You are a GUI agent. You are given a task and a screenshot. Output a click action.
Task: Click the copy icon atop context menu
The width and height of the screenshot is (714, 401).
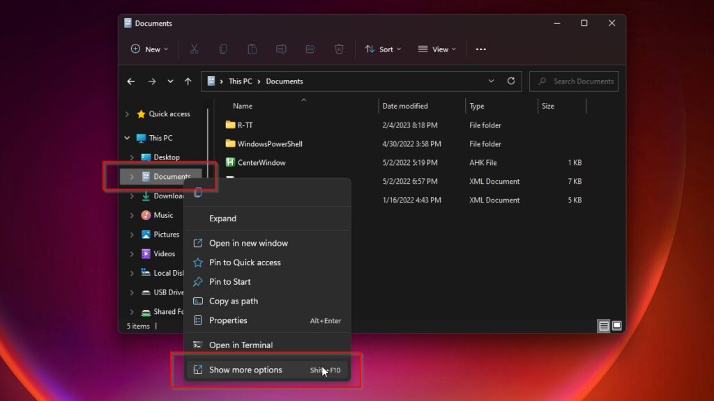click(x=198, y=193)
